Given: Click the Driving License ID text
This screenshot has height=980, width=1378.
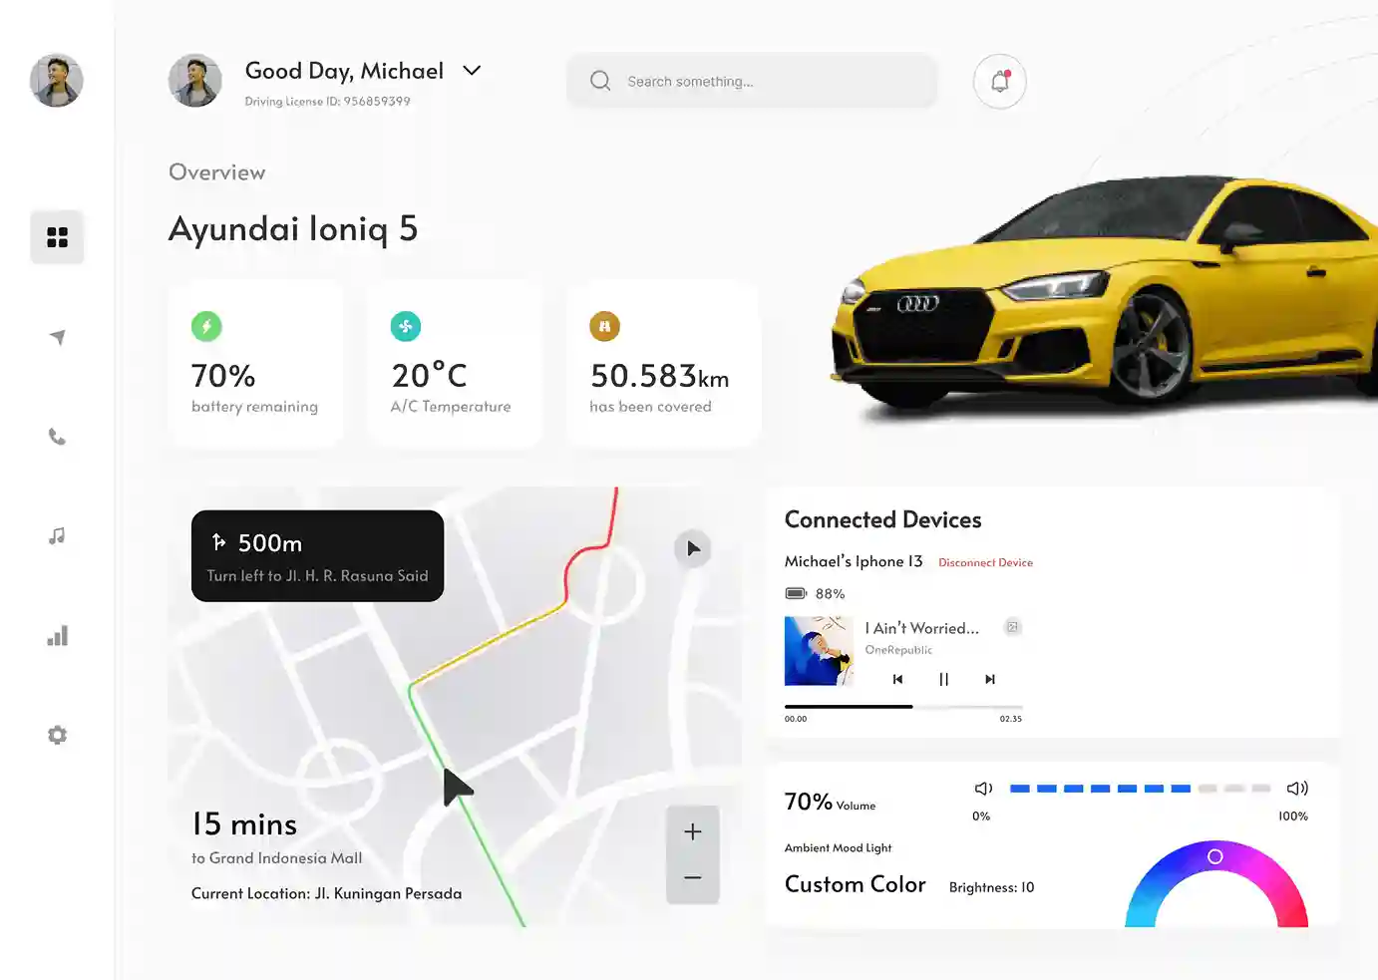Looking at the screenshot, I should tap(327, 102).
